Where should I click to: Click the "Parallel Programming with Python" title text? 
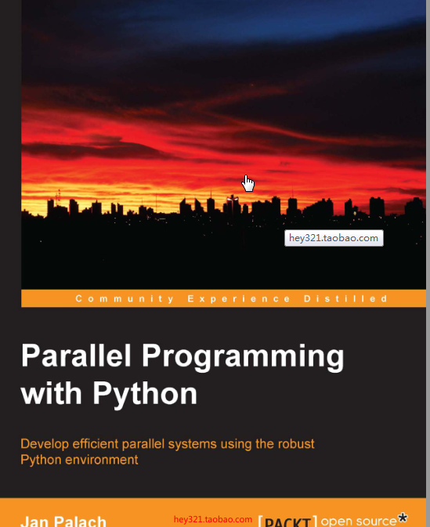[x=182, y=375]
